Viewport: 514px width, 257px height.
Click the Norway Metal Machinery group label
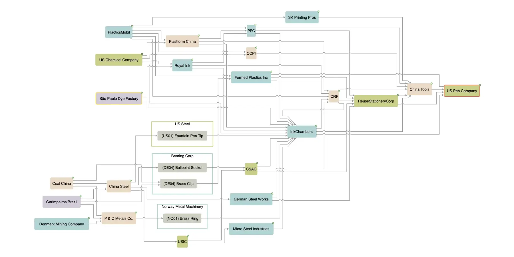pos(182,206)
